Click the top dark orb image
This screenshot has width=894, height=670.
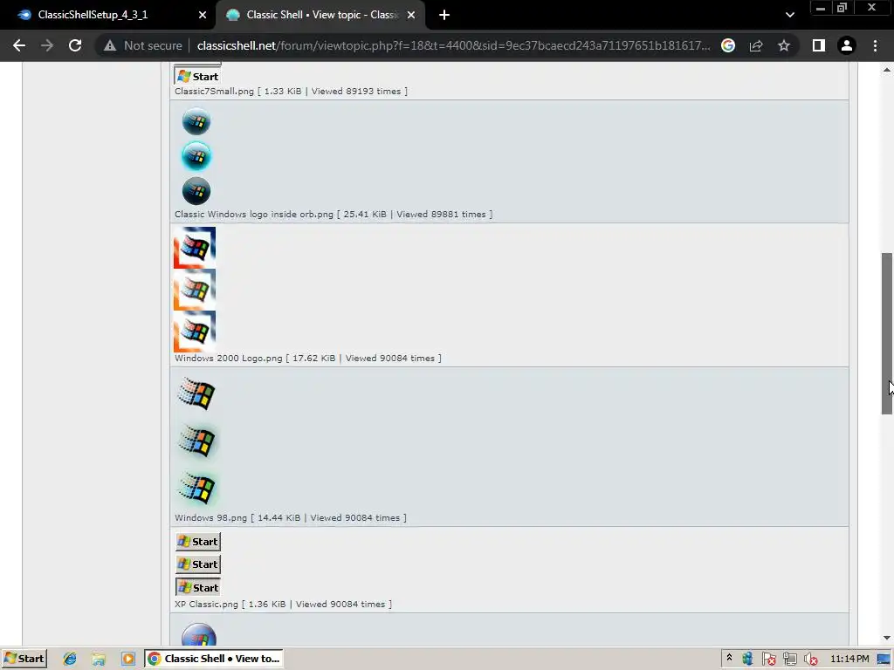click(x=196, y=121)
